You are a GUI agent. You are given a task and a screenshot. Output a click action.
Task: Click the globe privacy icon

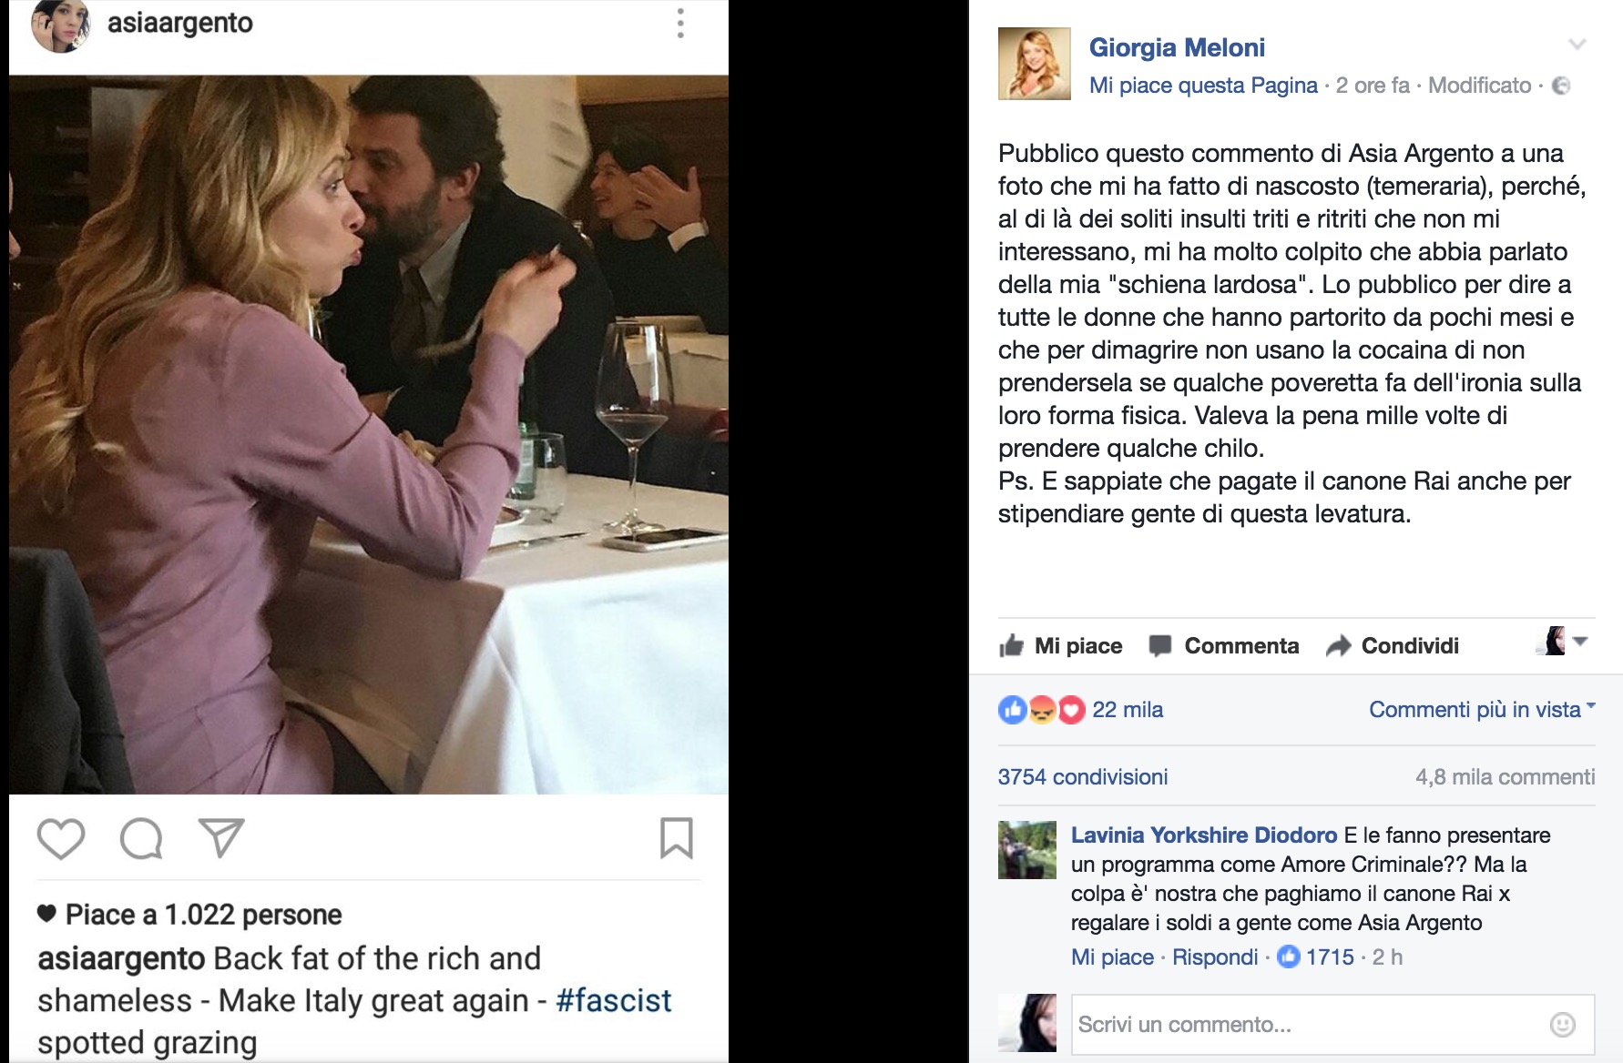[x=1560, y=86]
